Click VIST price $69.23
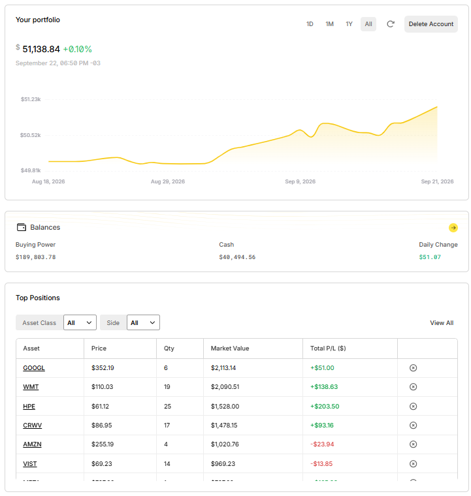The height and width of the screenshot is (496, 471). coord(102,464)
